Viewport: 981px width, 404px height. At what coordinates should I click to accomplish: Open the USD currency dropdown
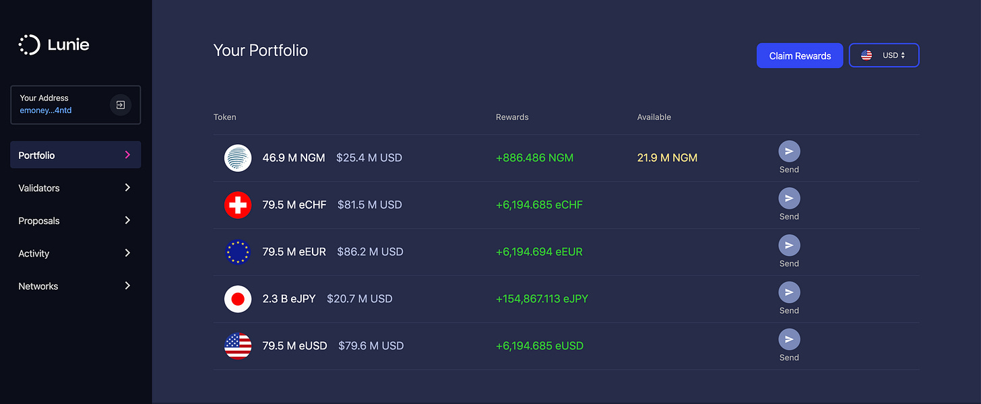point(884,55)
